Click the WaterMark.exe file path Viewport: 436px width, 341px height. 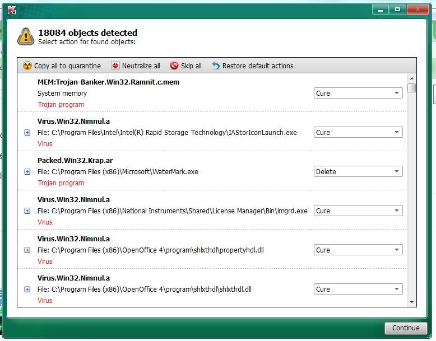coord(118,172)
